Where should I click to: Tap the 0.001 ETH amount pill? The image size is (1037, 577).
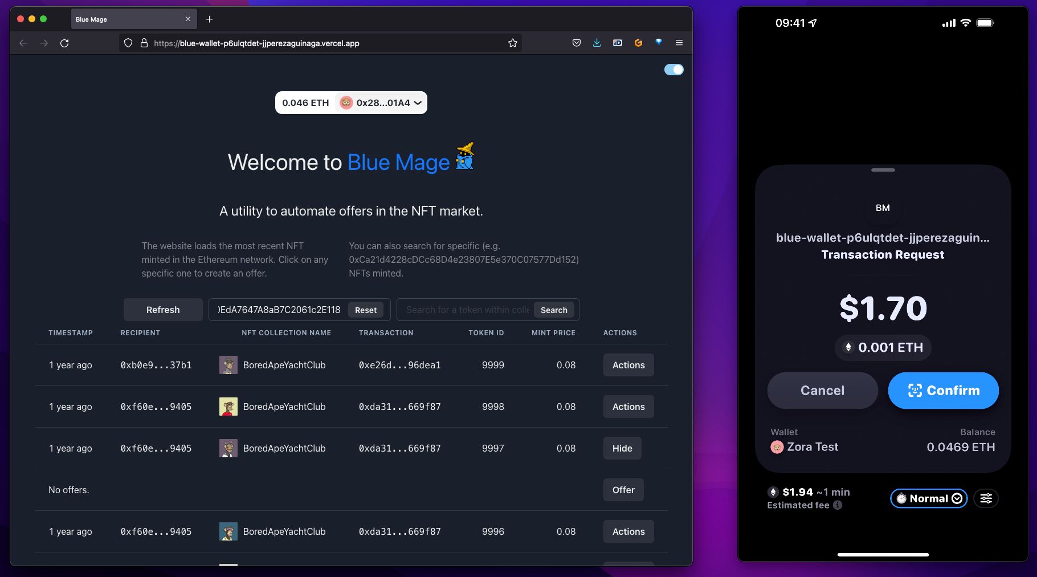[x=883, y=347]
